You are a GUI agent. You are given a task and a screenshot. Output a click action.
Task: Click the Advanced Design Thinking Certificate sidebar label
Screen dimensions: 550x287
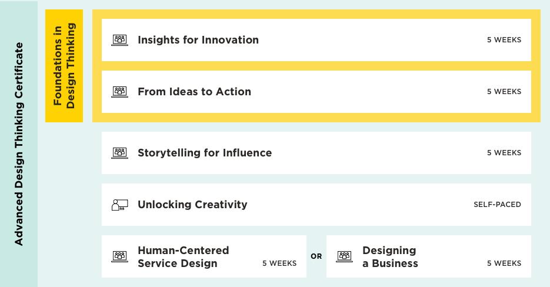click(x=19, y=143)
